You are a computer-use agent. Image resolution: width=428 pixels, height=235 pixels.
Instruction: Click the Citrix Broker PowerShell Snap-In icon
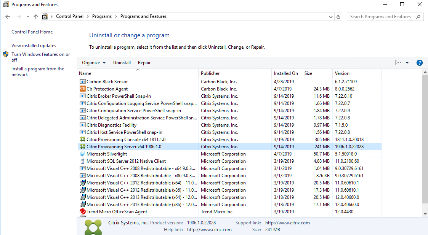pos(82,96)
